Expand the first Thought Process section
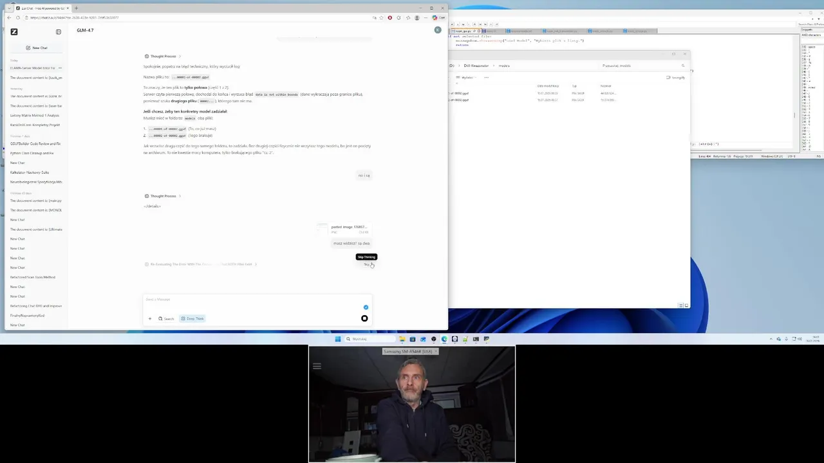 [x=162, y=57]
